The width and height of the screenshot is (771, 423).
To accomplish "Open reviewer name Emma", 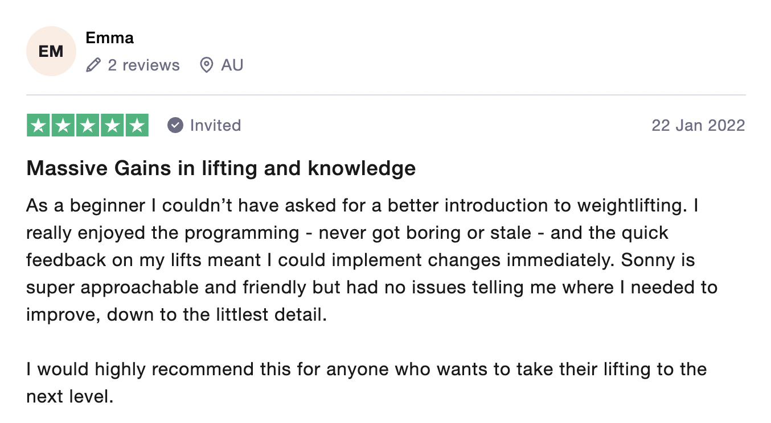I will pos(109,38).
